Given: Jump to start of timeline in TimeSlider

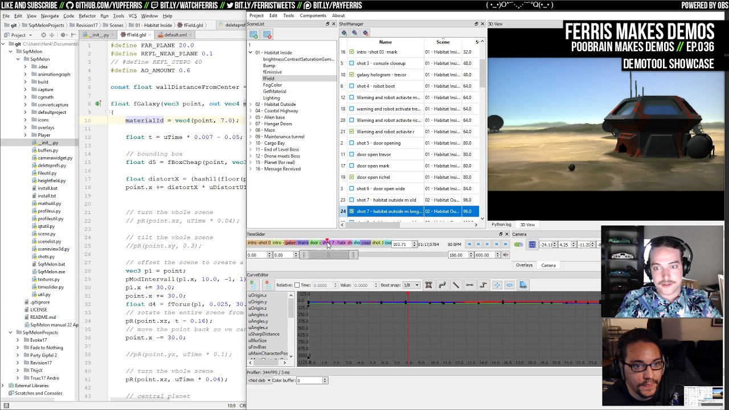Looking at the screenshot, I should click(469, 244).
